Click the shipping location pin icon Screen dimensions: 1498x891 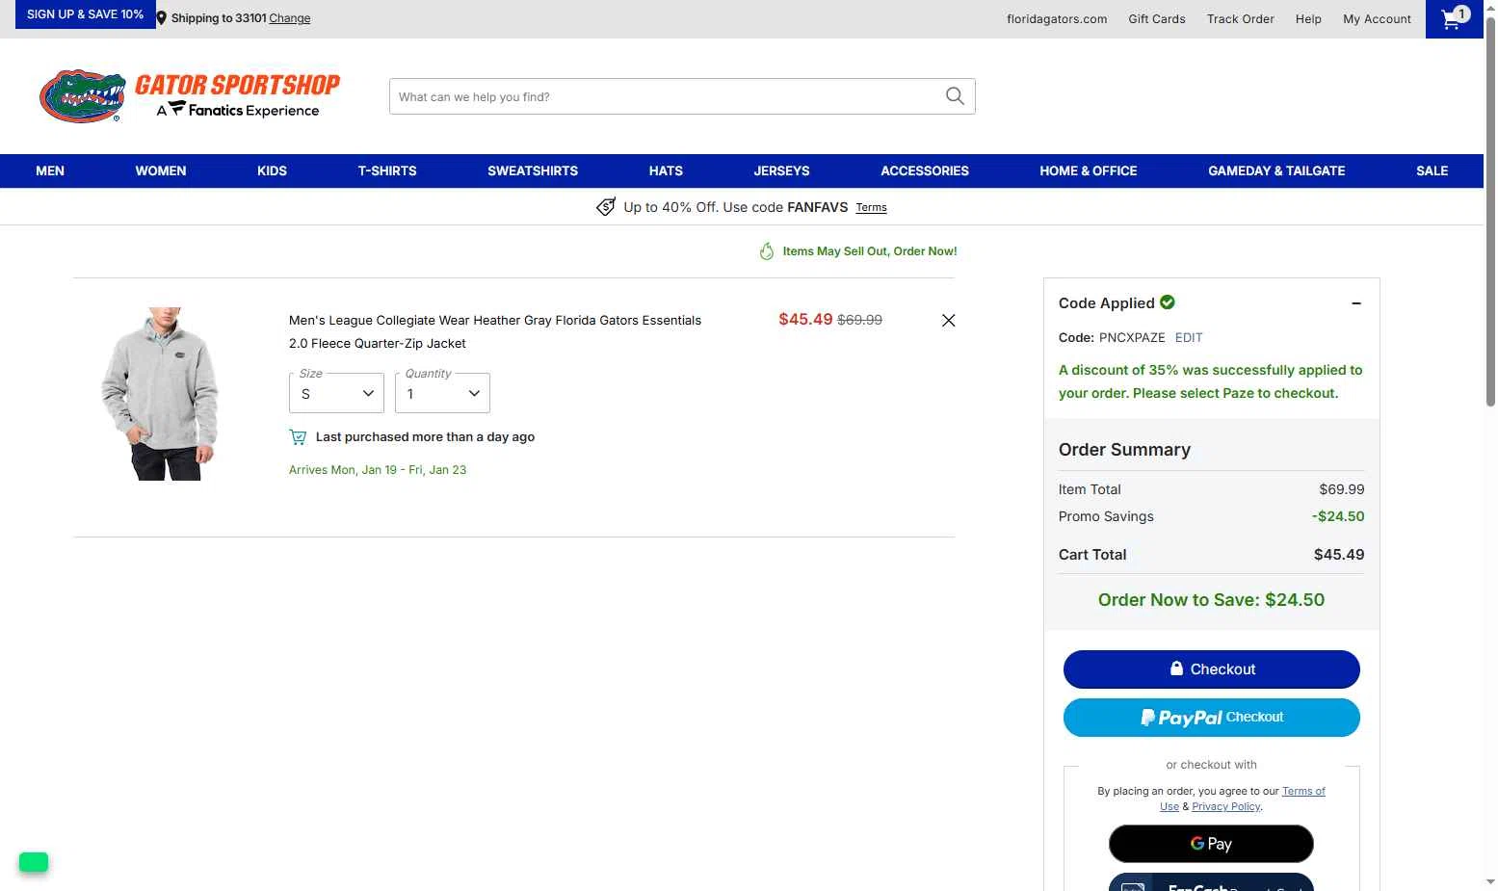(162, 18)
